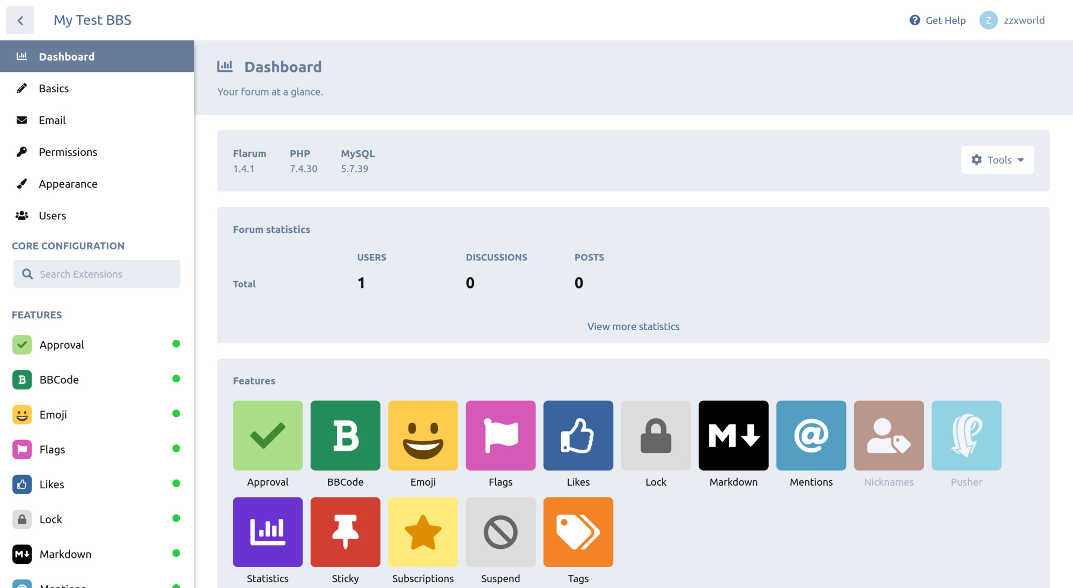Viewport: 1073px width, 588px height.
Task: Click the green status dot for Likes
Action: (x=176, y=483)
